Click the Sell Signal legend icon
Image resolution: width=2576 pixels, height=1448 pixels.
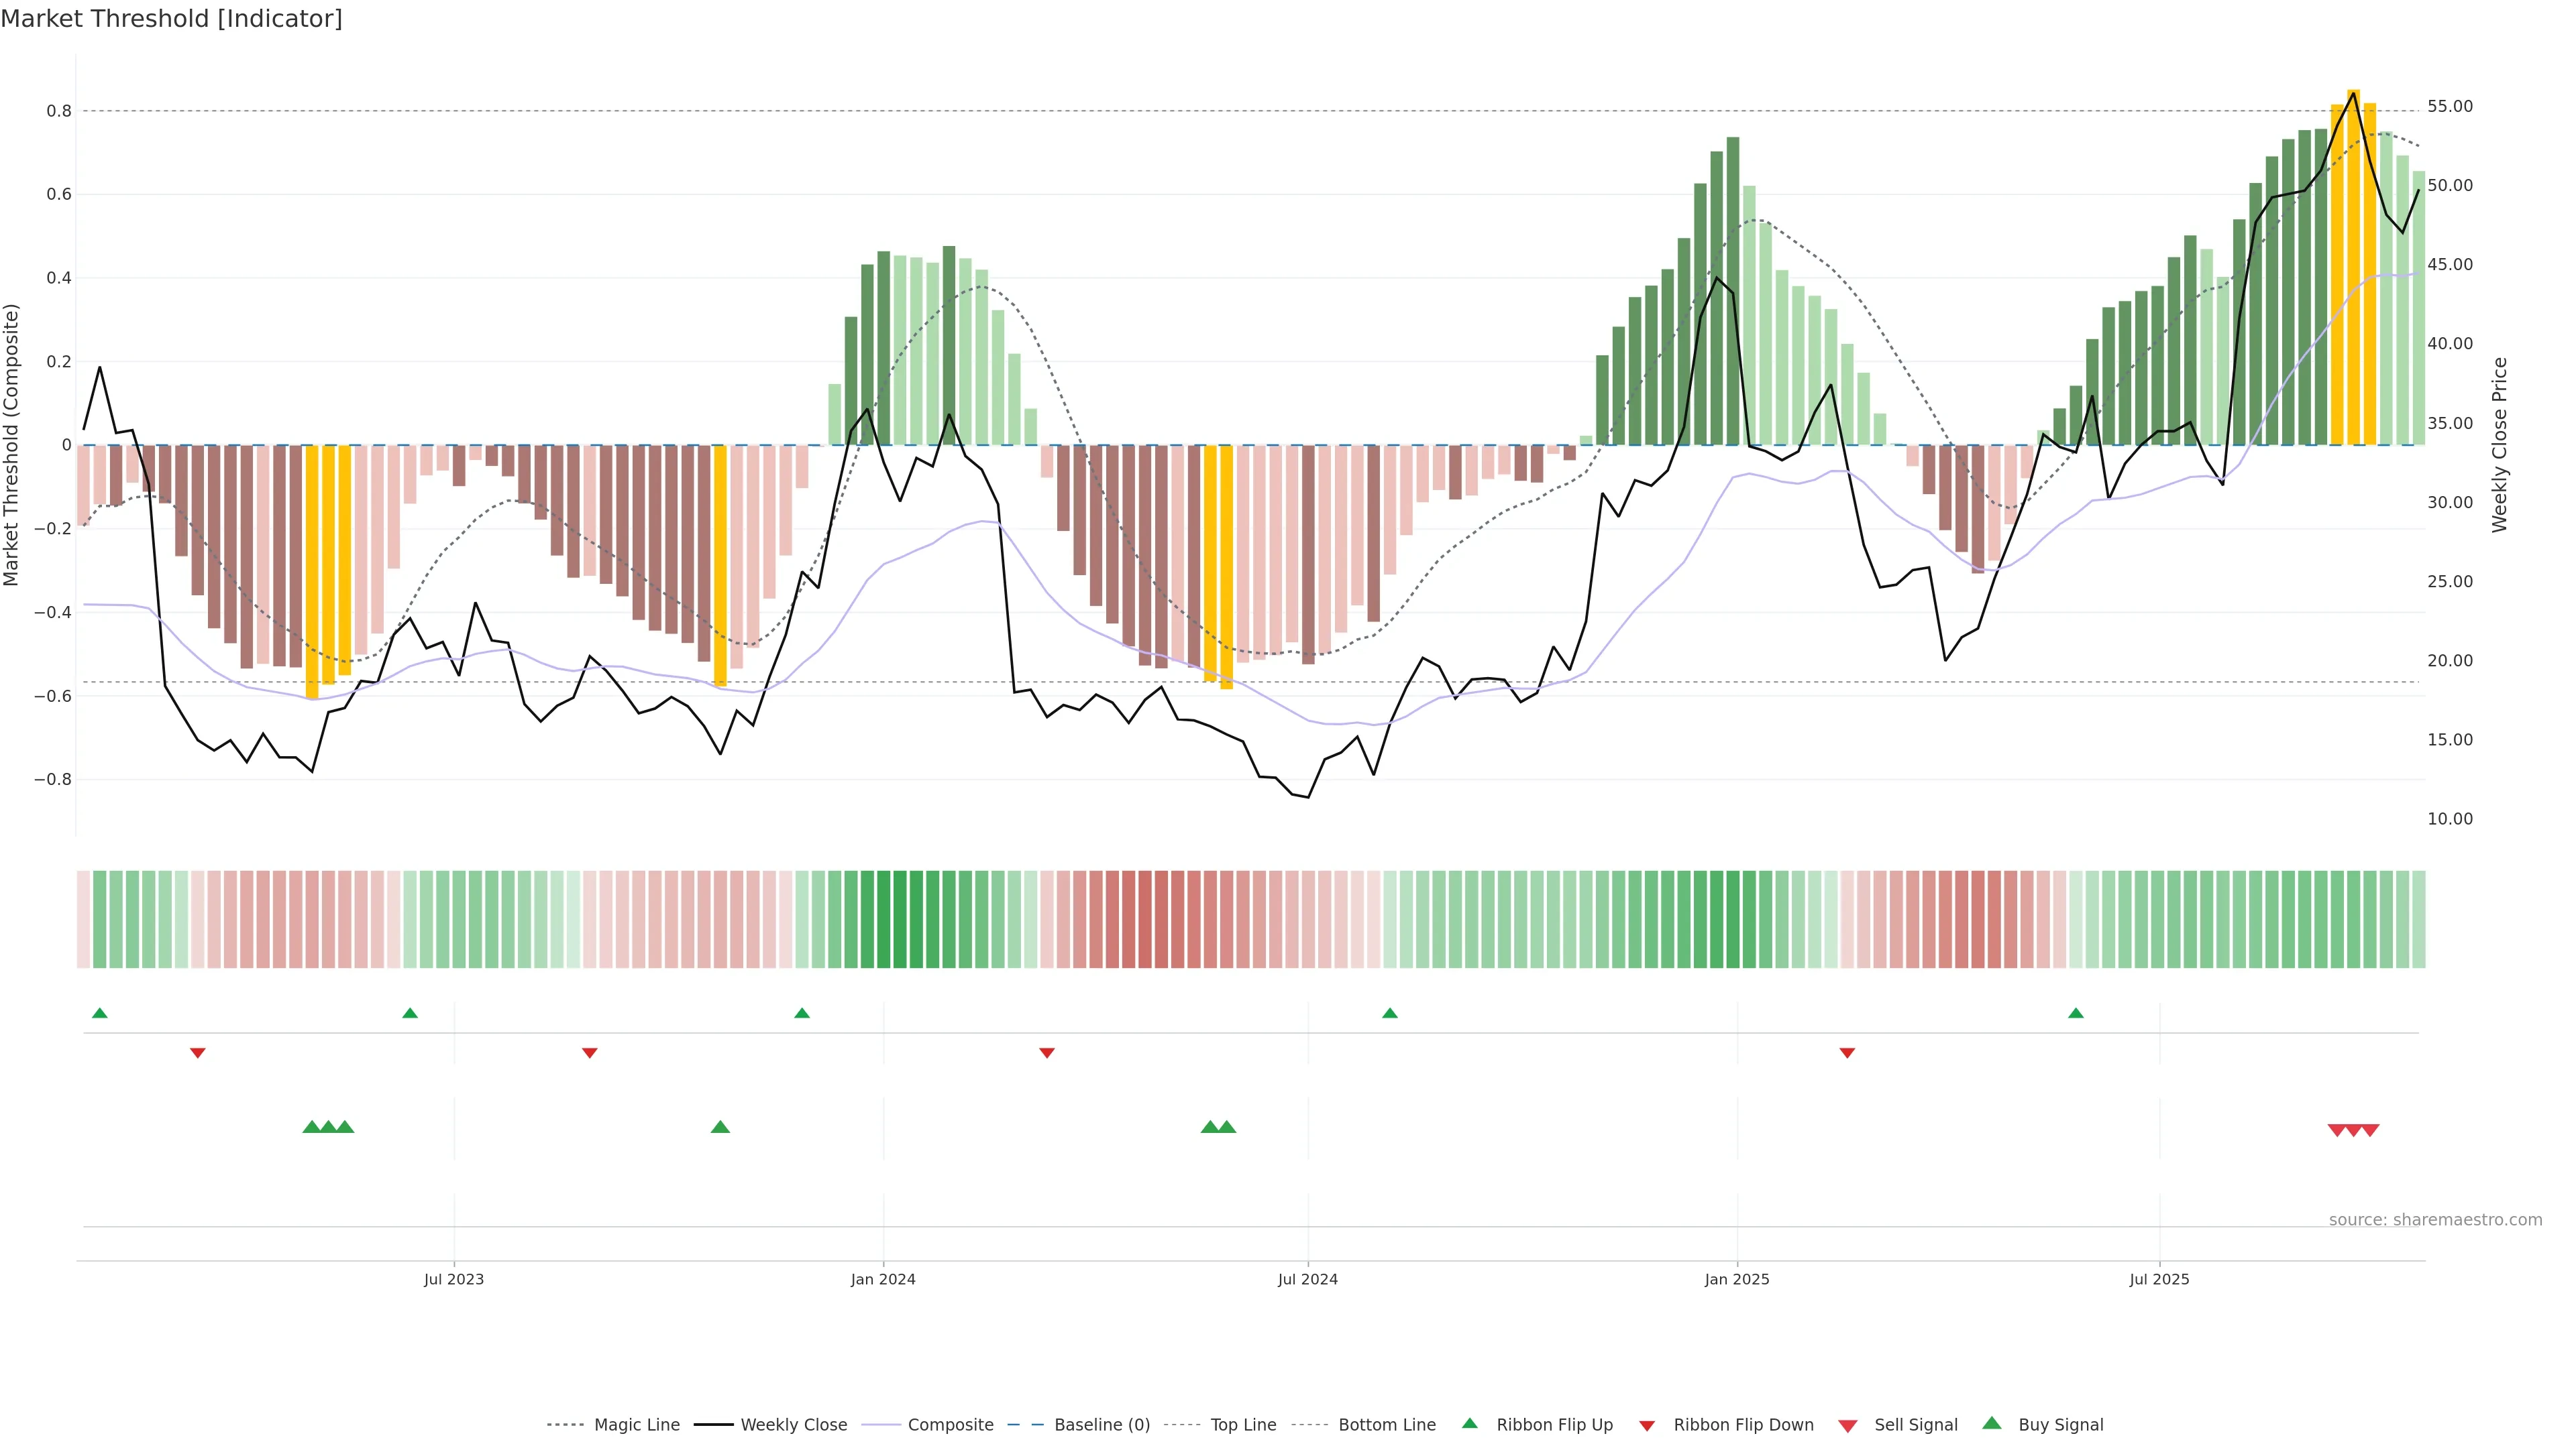1848,1426
